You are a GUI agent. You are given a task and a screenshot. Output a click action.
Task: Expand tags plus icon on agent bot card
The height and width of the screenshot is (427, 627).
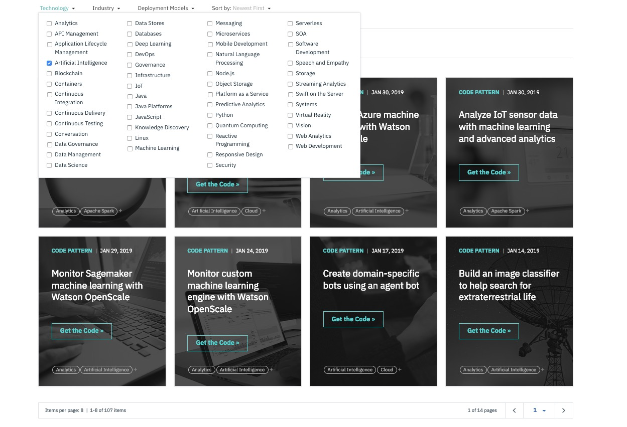(x=400, y=370)
